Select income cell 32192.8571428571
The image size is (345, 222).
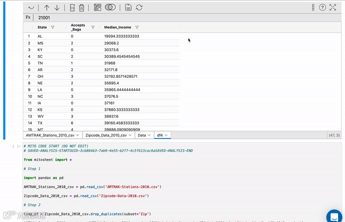coord(139,77)
